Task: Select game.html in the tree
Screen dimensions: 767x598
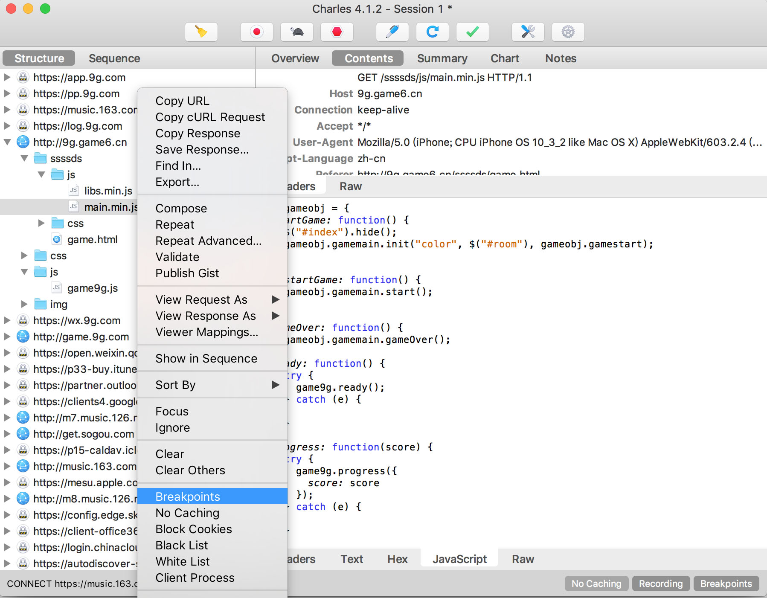Action: [x=92, y=239]
